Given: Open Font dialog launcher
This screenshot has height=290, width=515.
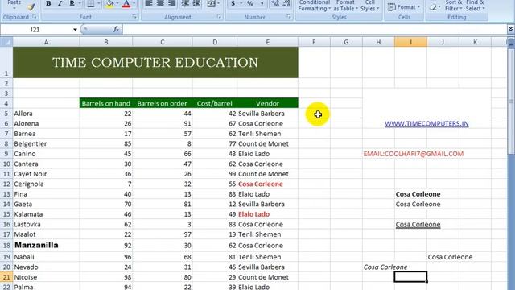Looking at the screenshot, I should pos(134,17).
